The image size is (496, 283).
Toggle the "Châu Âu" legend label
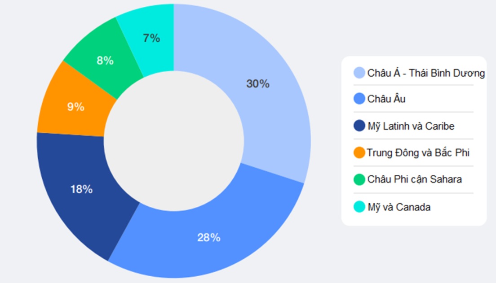pyautogui.click(x=386, y=99)
